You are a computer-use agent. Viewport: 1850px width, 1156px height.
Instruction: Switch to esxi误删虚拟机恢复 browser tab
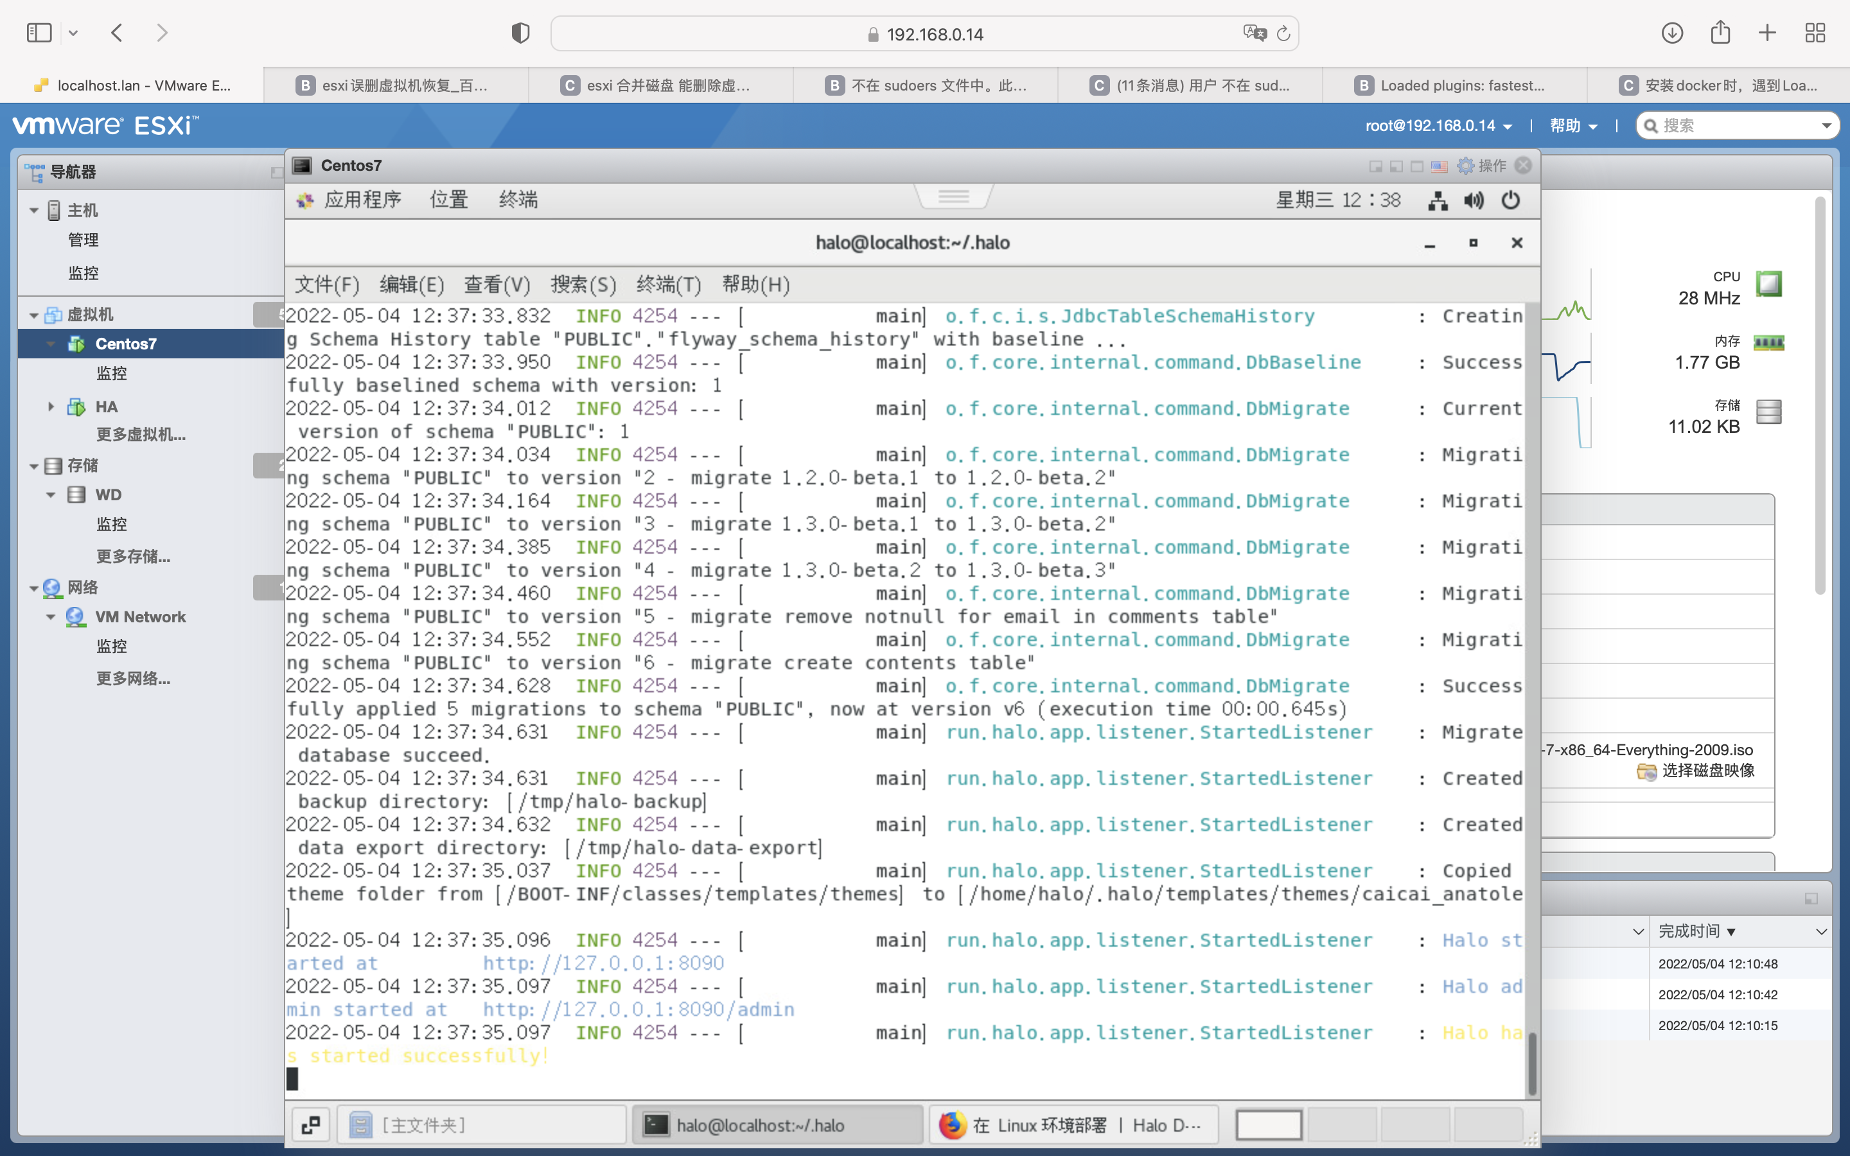395,85
